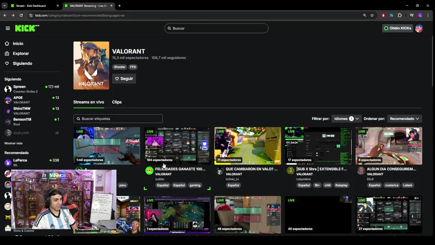
Task: Bookmark this page with star icon
Action: (x=372, y=15)
